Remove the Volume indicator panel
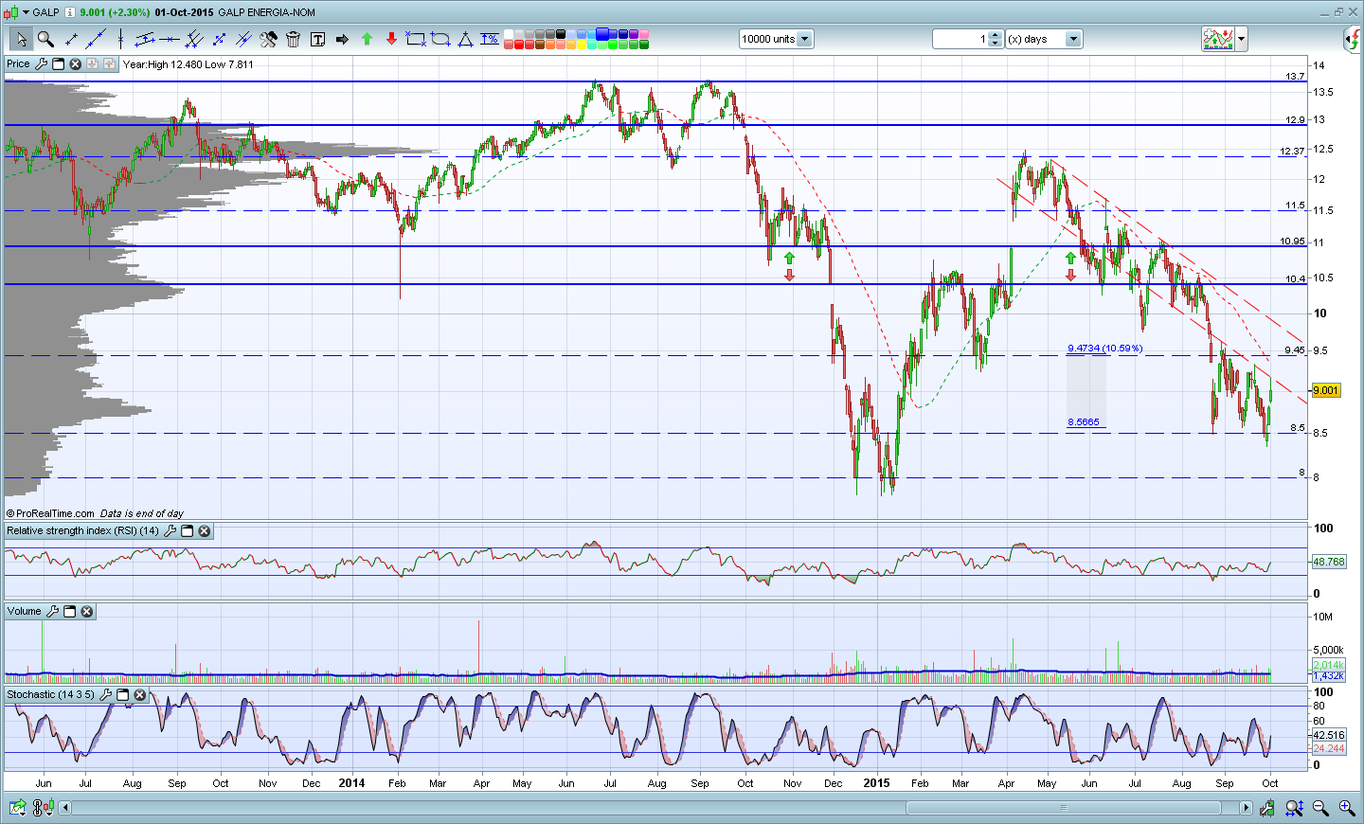The image size is (1364, 824). point(86,612)
